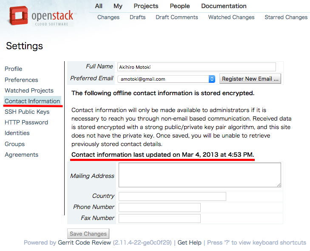The height and width of the screenshot is (251, 310).
Task: Click Gerrit Code Review footer link
Action: (84, 243)
